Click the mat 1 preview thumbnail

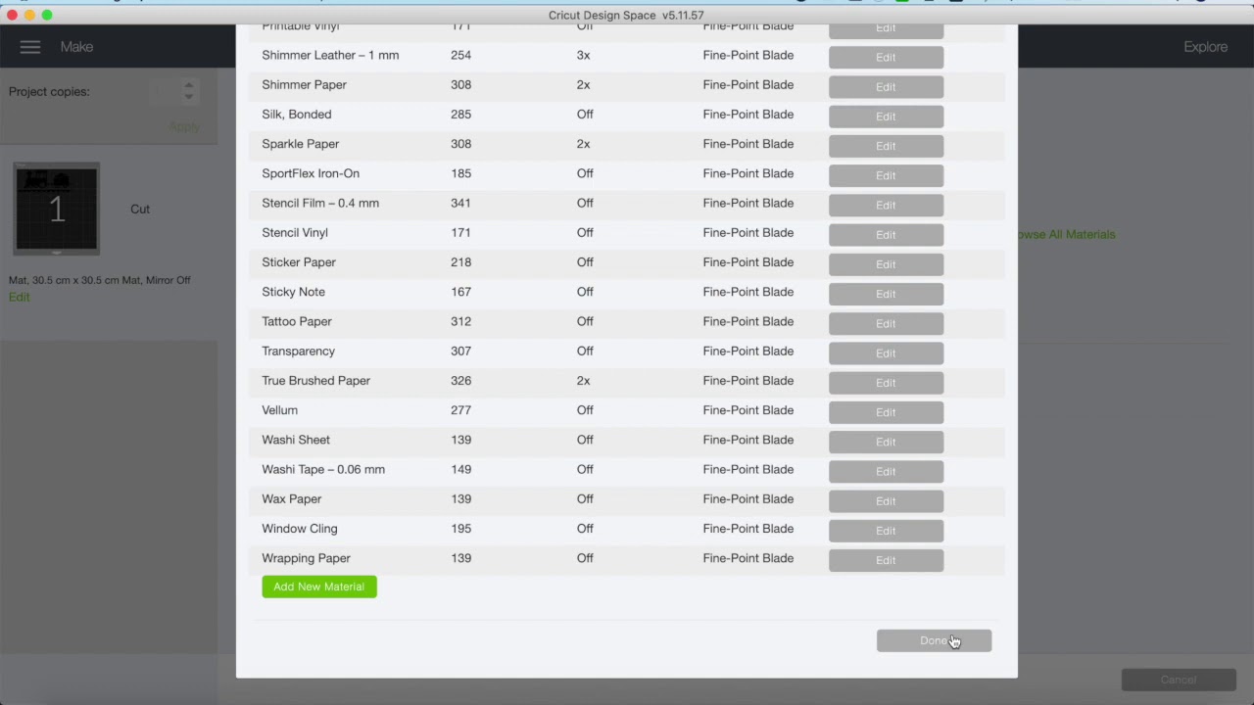pyautogui.click(x=57, y=209)
